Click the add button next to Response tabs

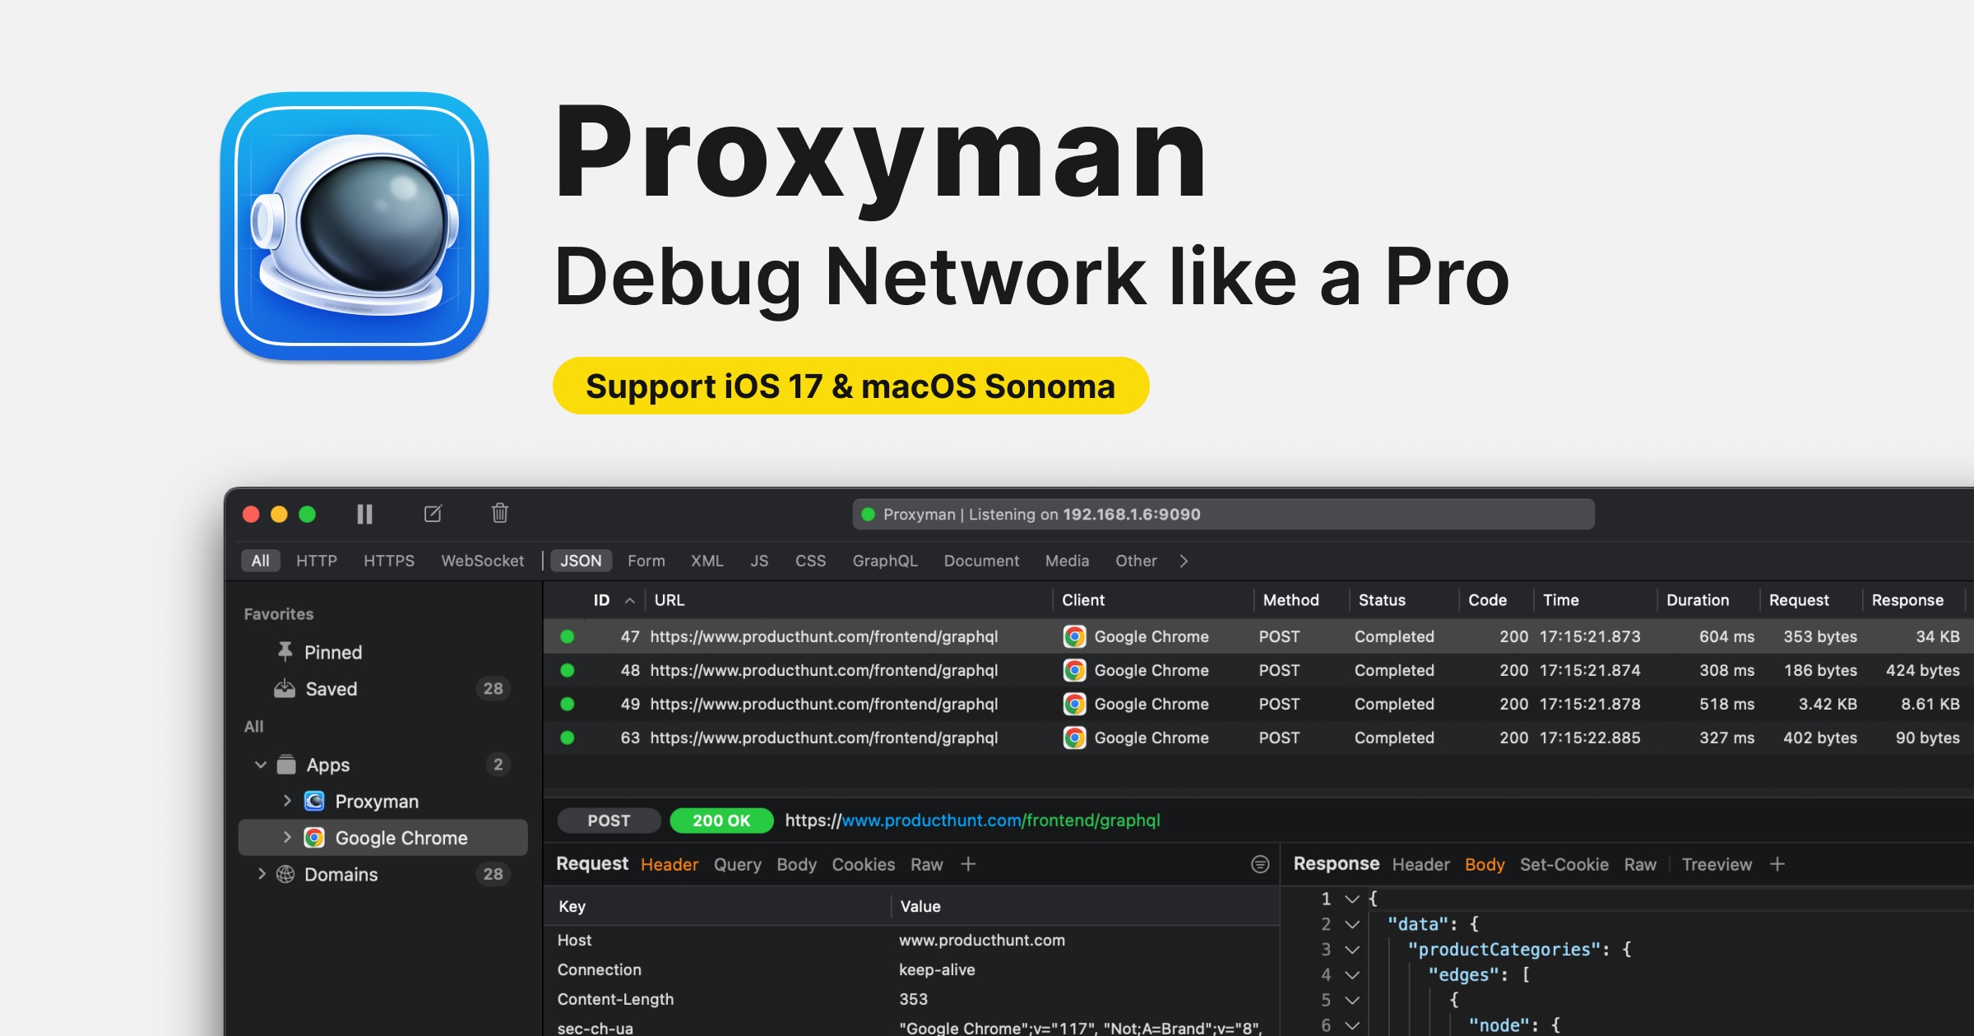coord(1777,864)
